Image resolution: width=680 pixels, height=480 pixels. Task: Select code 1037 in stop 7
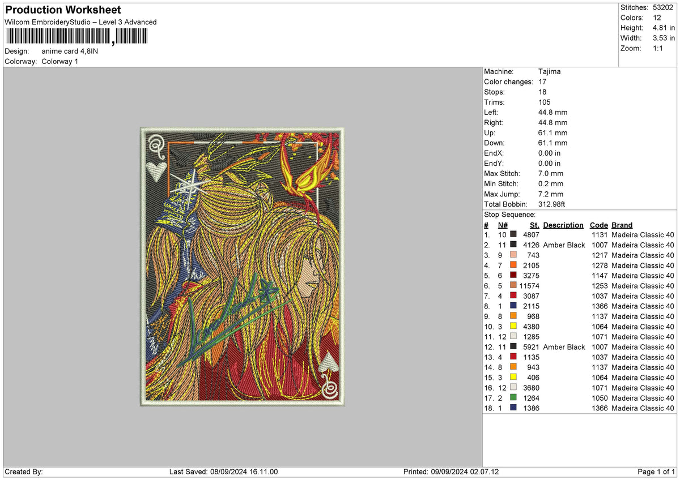click(600, 295)
